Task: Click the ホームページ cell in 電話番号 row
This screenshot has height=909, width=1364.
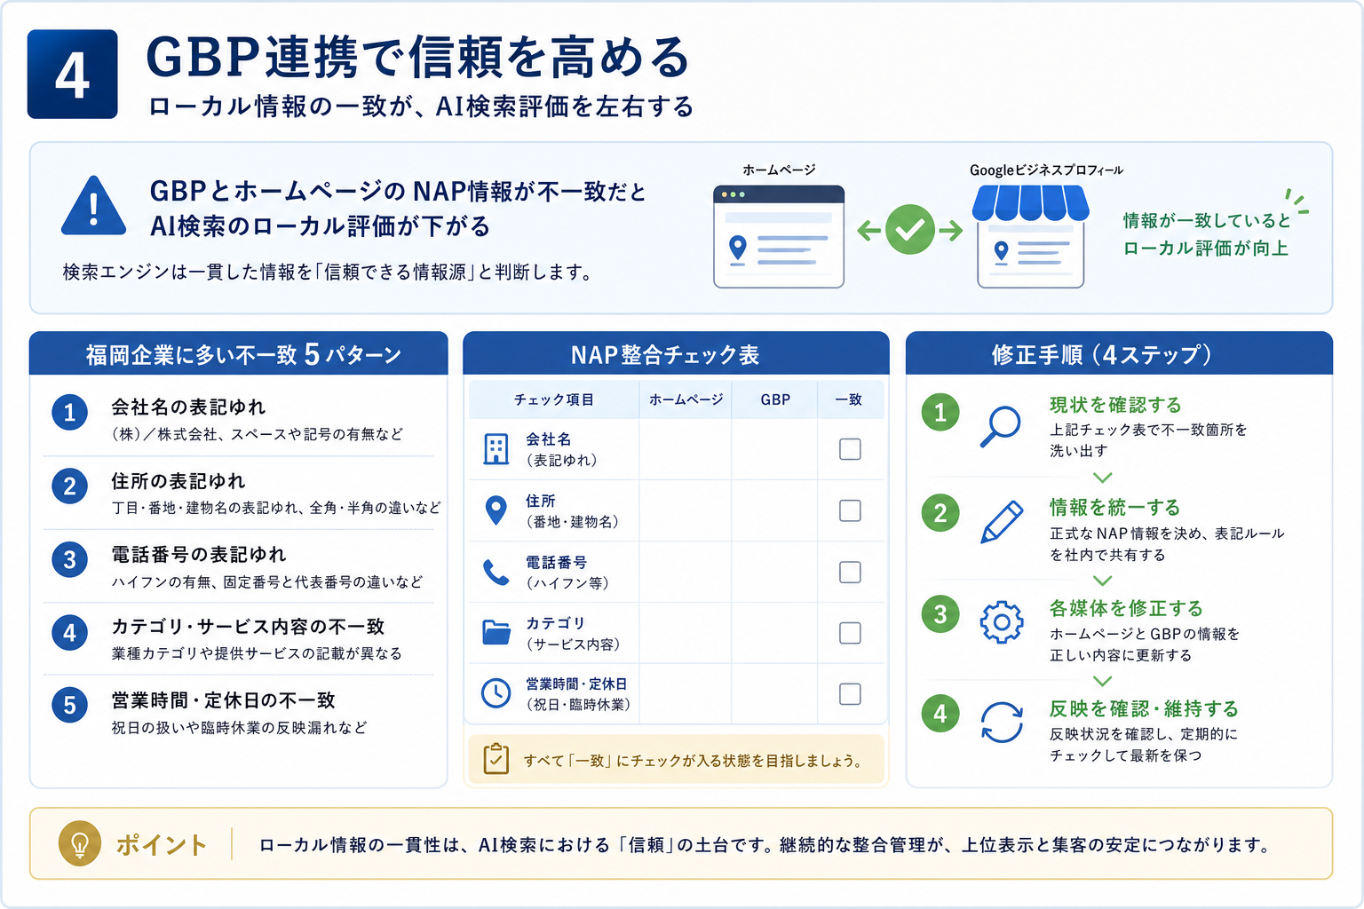Action: coord(686,572)
